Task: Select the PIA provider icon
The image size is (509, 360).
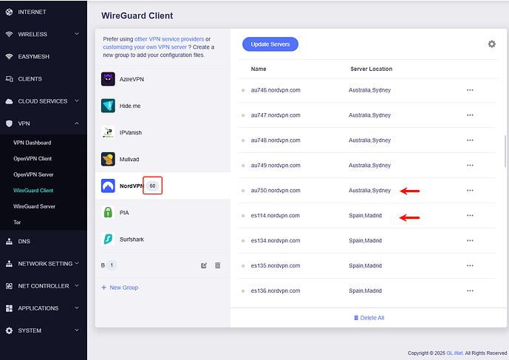Action: pyautogui.click(x=108, y=212)
